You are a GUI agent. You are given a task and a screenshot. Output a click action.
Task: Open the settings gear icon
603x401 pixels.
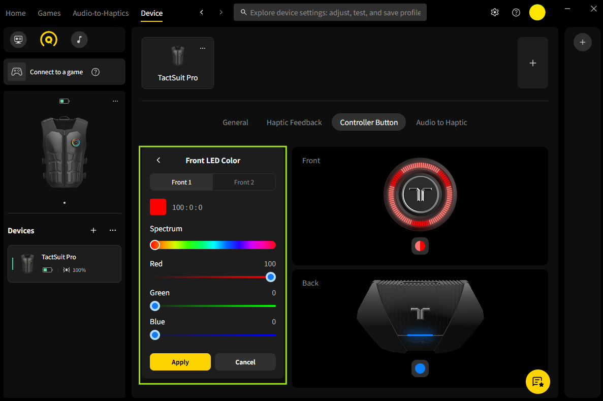tap(495, 12)
